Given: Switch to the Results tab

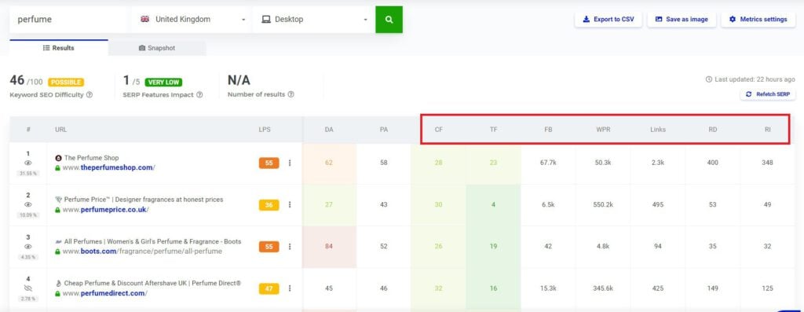Looking at the screenshot, I should tap(58, 48).
